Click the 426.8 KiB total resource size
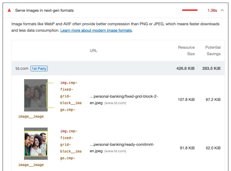The image size is (231, 171). [x=185, y=68]
